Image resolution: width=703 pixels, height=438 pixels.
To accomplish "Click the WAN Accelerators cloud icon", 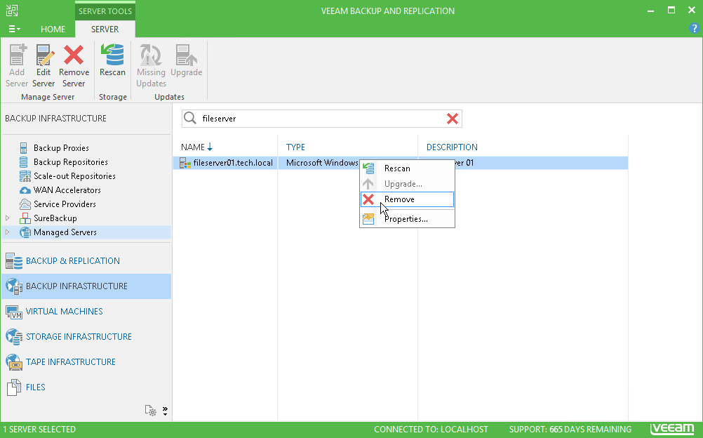I will click(25, 190).
